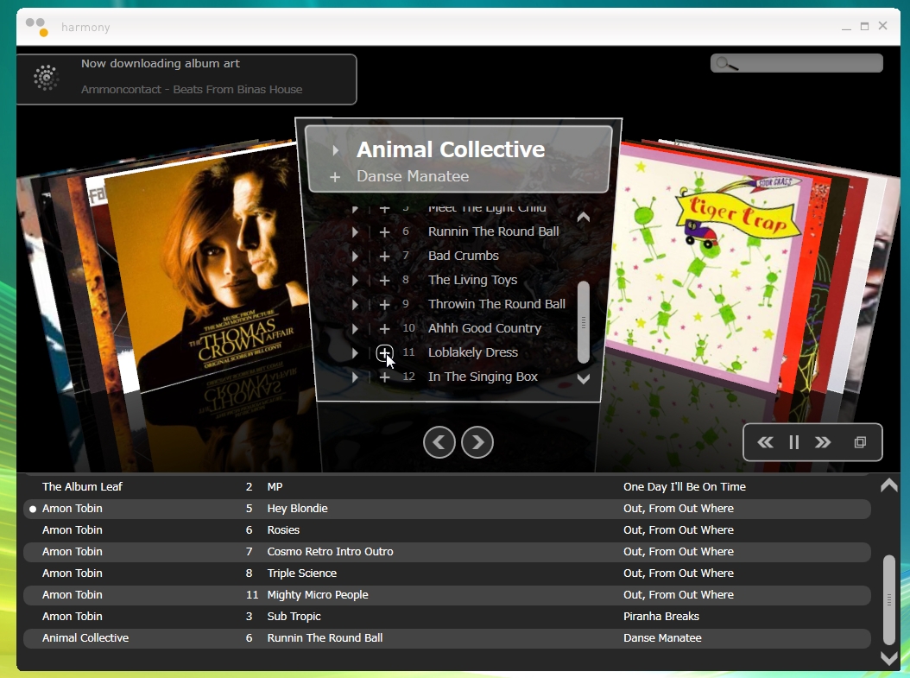Add The Living Toys to playlist

pyautogui.click(x=384, y=281)
